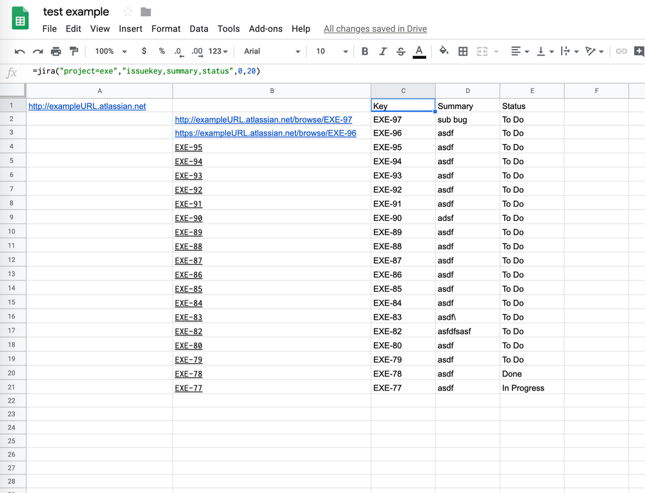
Task: Open the Add-ons menu
Action: 265,28
